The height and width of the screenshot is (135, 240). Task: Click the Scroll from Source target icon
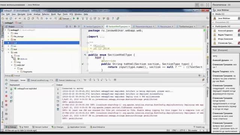click(x=67, y=27)
